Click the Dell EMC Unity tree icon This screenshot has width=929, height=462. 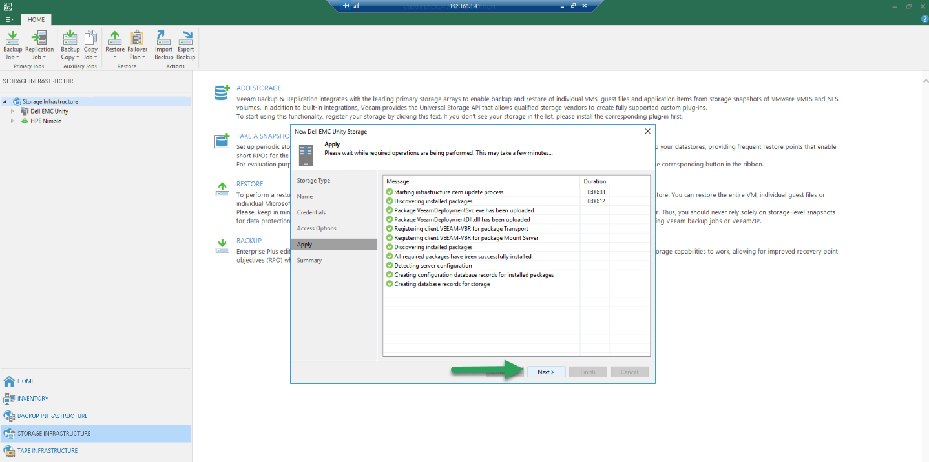tap(25, 111)
